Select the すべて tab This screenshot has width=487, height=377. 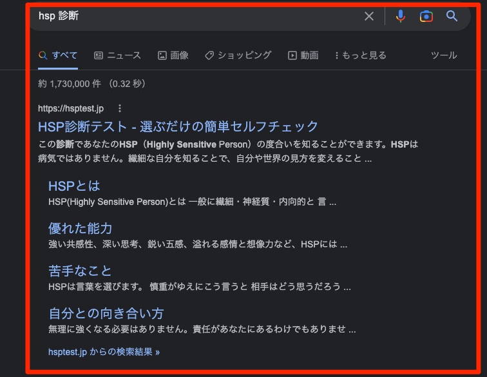(x=58, y=55)
